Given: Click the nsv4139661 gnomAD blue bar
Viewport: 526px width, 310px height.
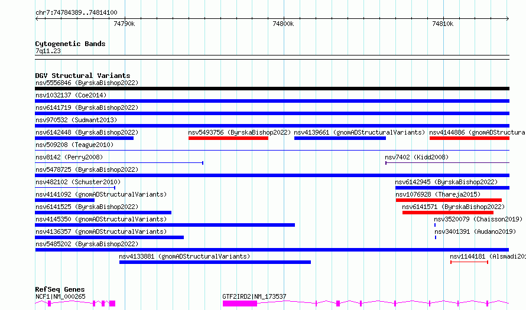Looking at the screenshot, I should [340, 138].
